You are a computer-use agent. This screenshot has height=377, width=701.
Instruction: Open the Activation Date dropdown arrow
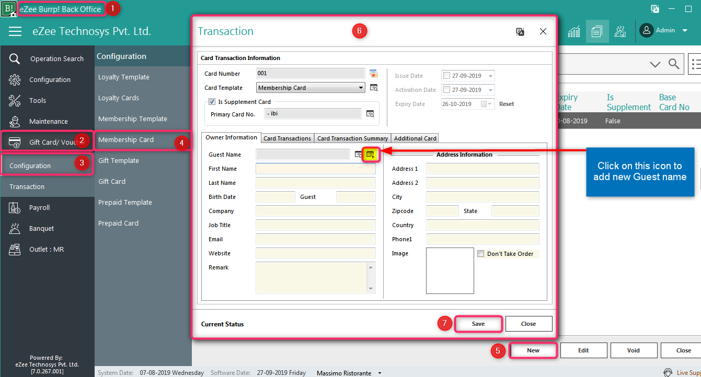coord(490,90)
